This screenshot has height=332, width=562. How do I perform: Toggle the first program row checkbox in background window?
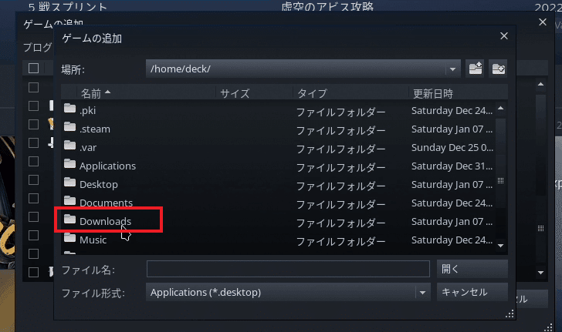click(33, 87)
